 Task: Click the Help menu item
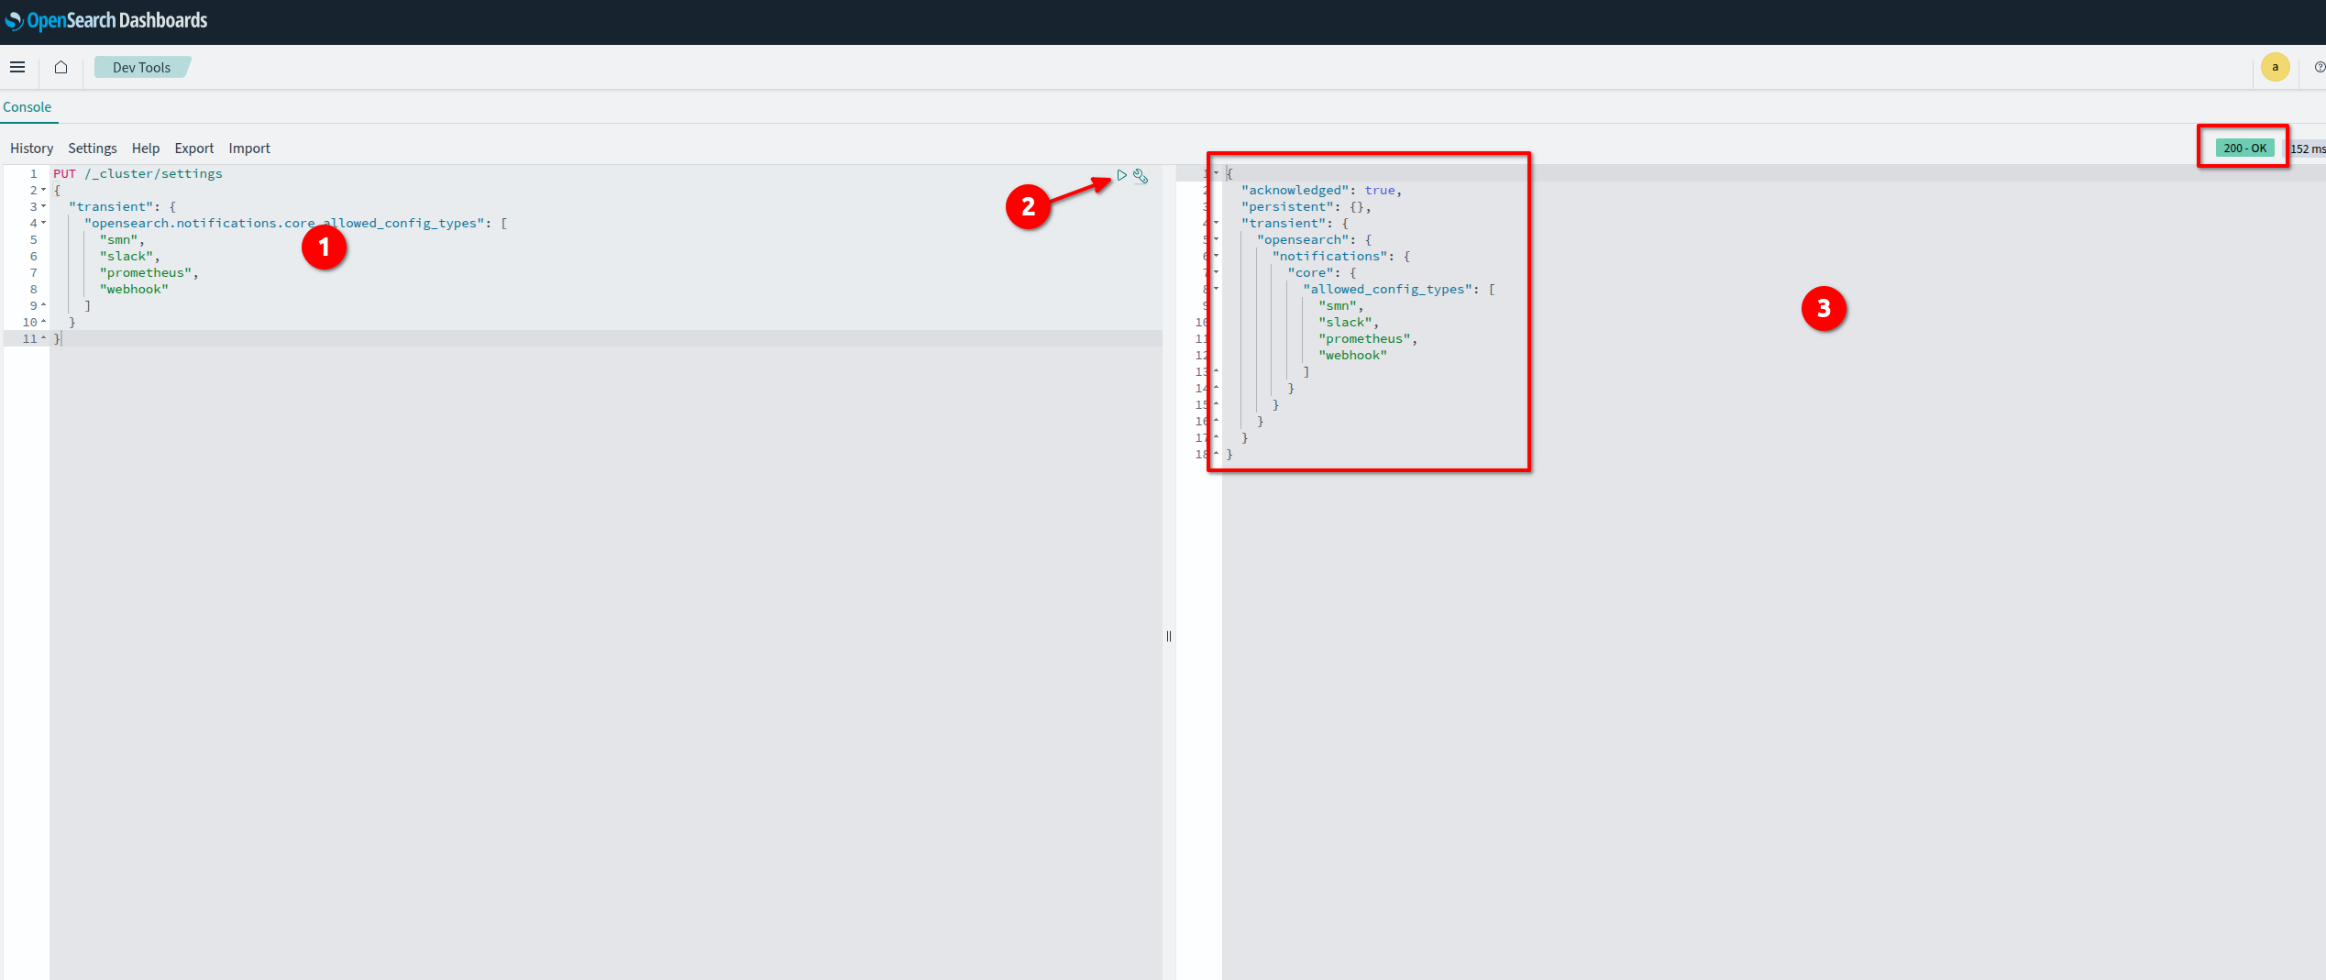(x=146, y=149)
